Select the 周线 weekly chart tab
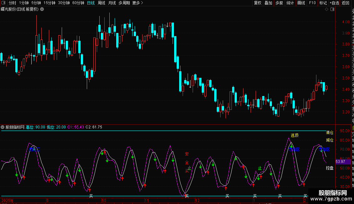 (x=102, y=3)
